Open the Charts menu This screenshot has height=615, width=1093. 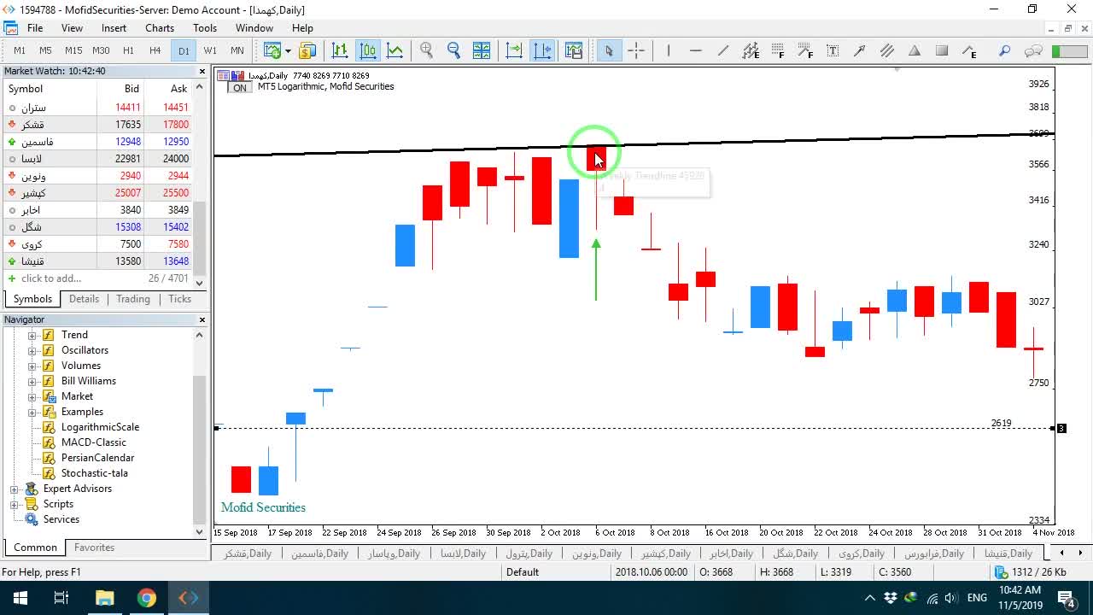click(x=160, y=28)
